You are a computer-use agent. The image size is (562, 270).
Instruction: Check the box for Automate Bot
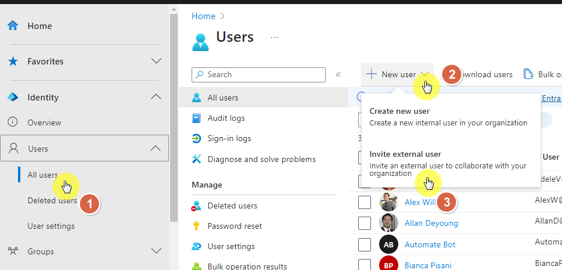[x=365, y=244]
